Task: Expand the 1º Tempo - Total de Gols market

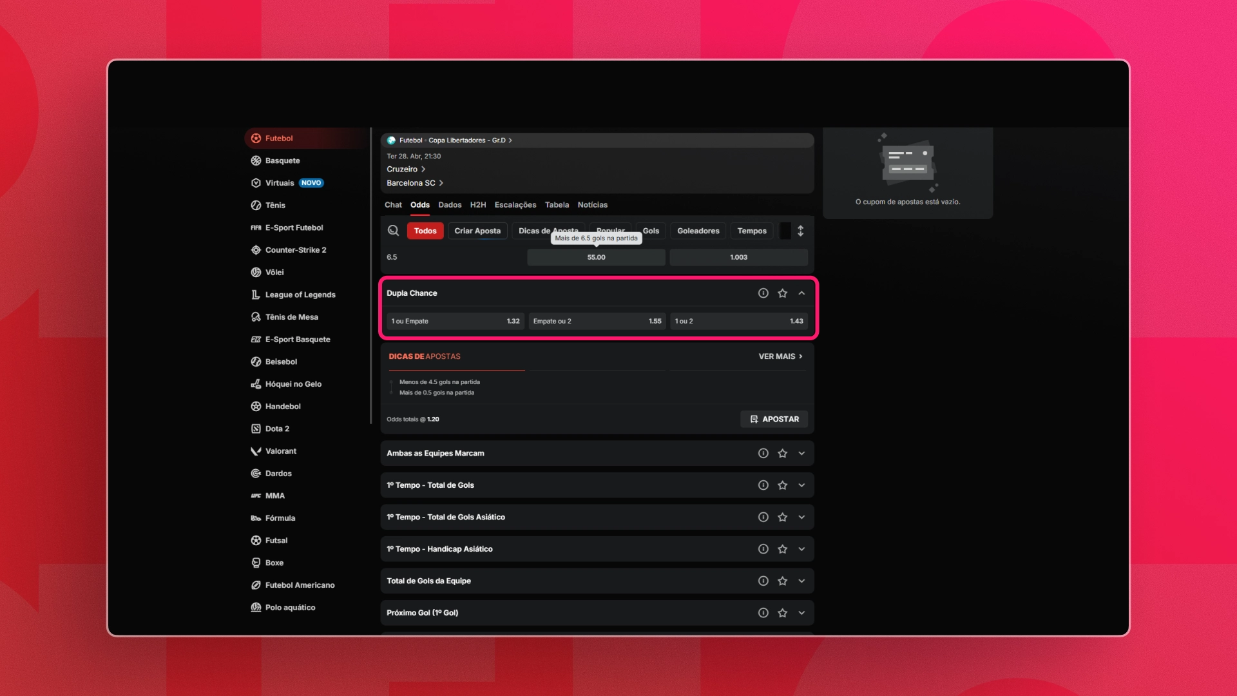Action: coord(802,485)
